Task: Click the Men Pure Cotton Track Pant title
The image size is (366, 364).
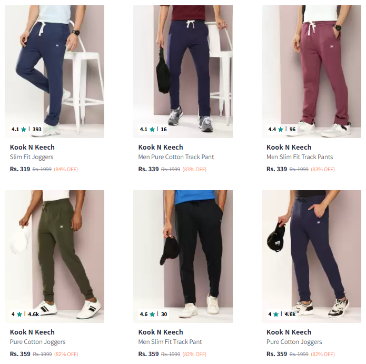Action: pos(176,157)
